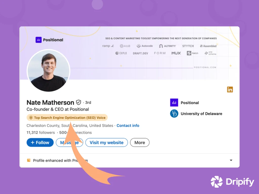Click the Top SEO Voice badge
This screenshot has width=259, height=194.
point(67,117)
